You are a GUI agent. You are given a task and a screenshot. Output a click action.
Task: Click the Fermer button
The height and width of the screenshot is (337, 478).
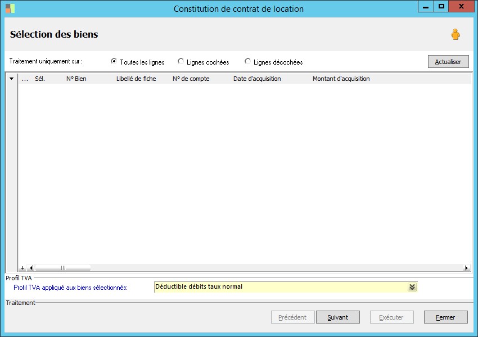tap(446, 317)
